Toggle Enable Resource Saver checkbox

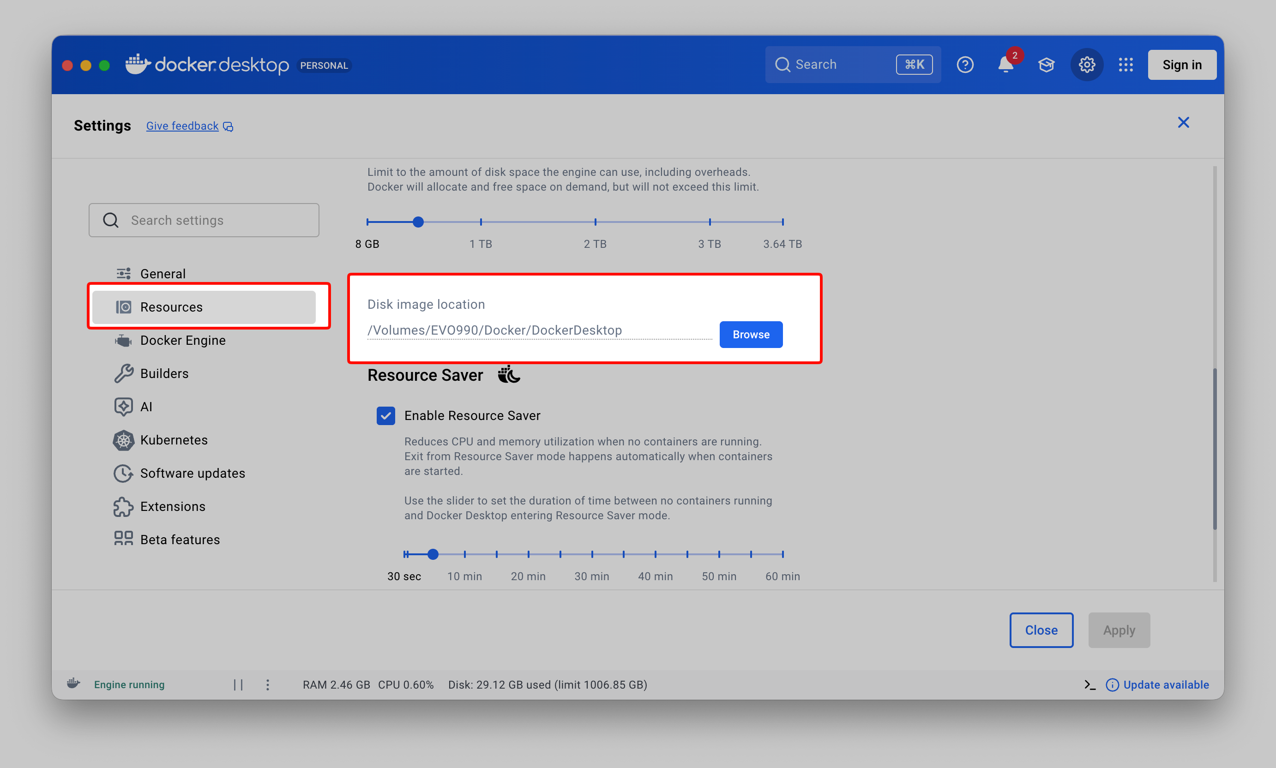coord(385,415)
